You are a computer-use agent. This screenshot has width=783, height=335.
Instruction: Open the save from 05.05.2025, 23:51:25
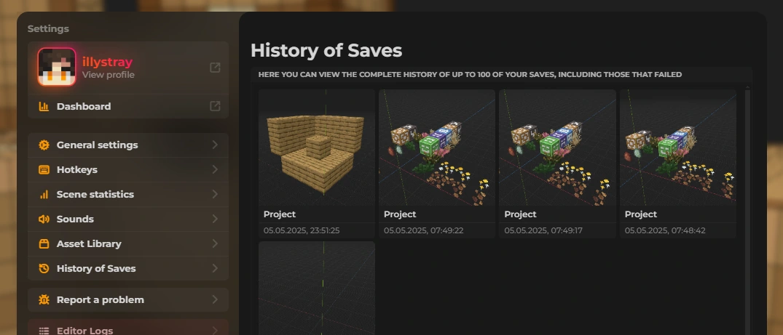click(317, 164)
